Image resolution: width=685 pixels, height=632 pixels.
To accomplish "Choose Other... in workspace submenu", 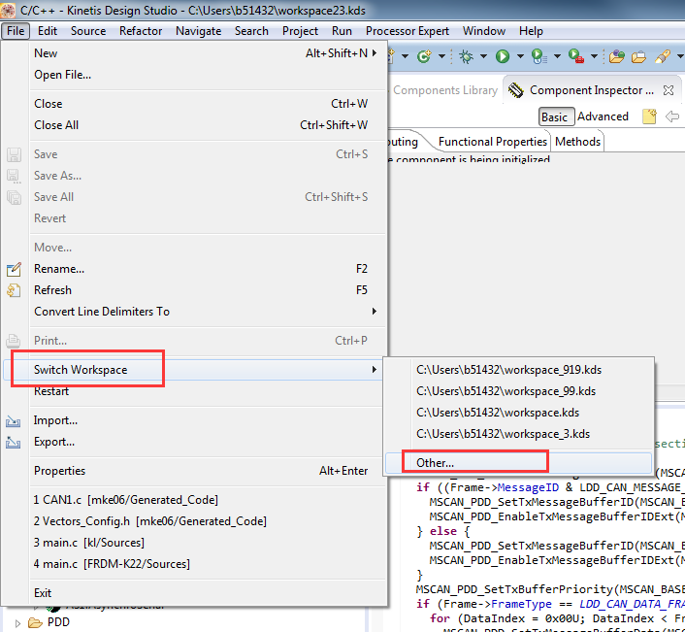I will pyautogui.click(x=518, y=463).
